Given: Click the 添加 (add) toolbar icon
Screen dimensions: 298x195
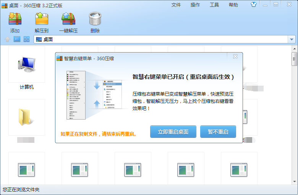Looking at the screenshot, I should pyautogui.click(x=15, y=19).
